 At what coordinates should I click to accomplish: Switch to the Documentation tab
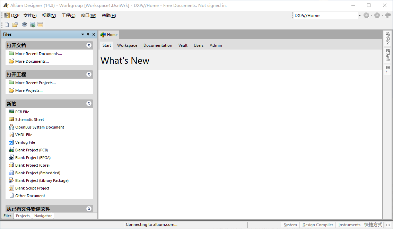tap(158, 45)
